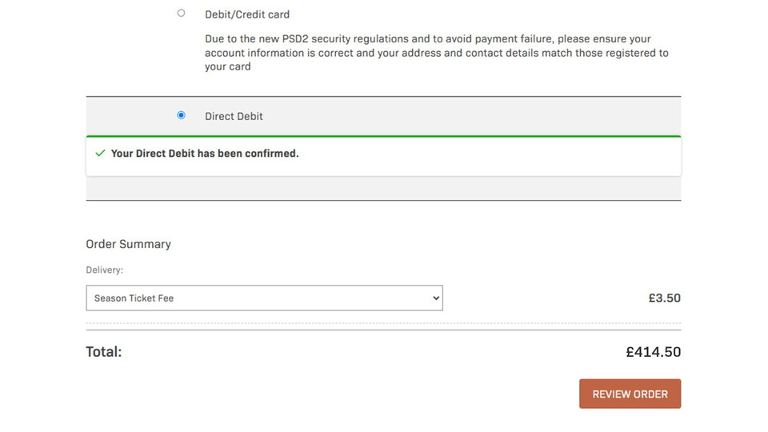Click the green confirmation checkmark icon

tap(100, 153)
